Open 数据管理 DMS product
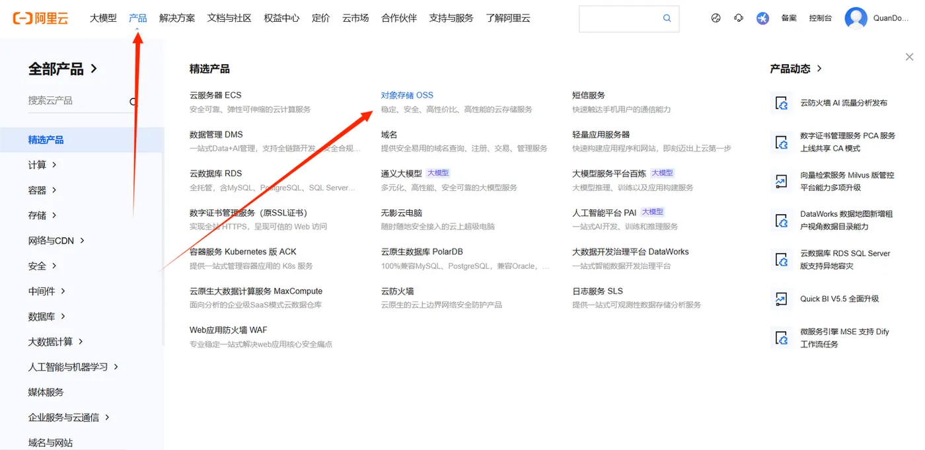 [216, 134]
